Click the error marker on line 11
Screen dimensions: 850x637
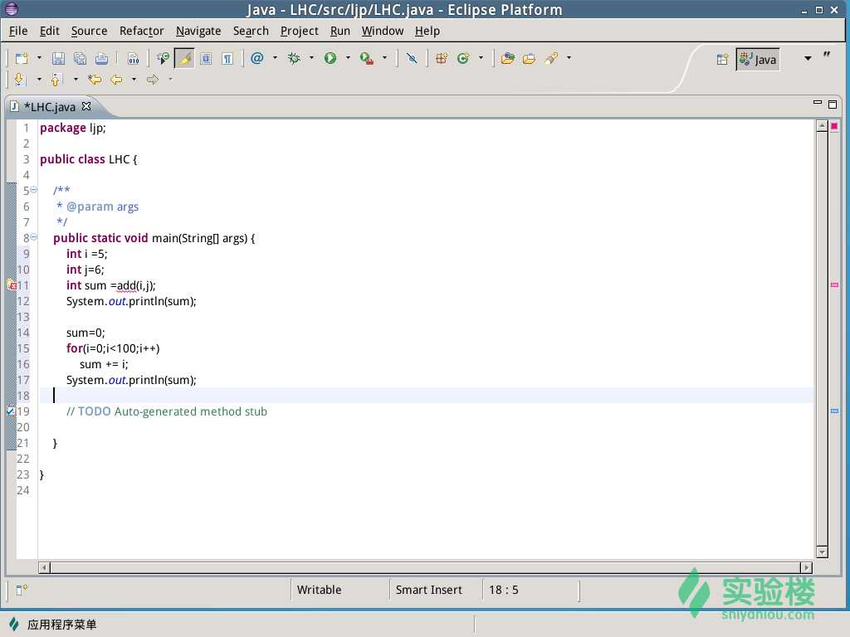[11, 285]
